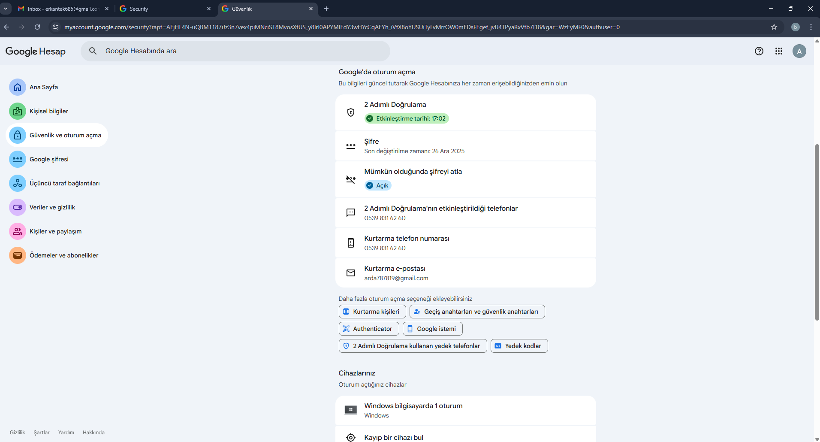Click the Kişisel bilgiler ID card icon
The height and width of the screenshot is (442, 820).
pyautogui.click(x=18, y=111)
